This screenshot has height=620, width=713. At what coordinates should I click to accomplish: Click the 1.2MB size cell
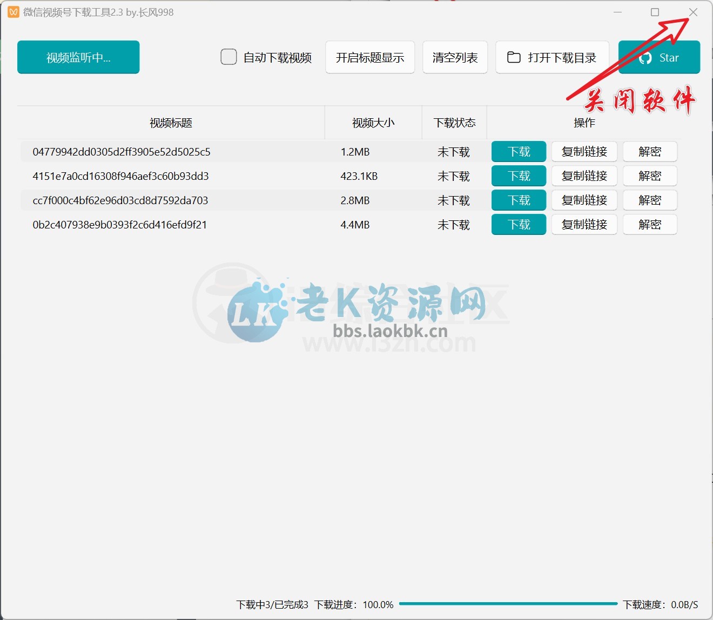coord(355,152)
